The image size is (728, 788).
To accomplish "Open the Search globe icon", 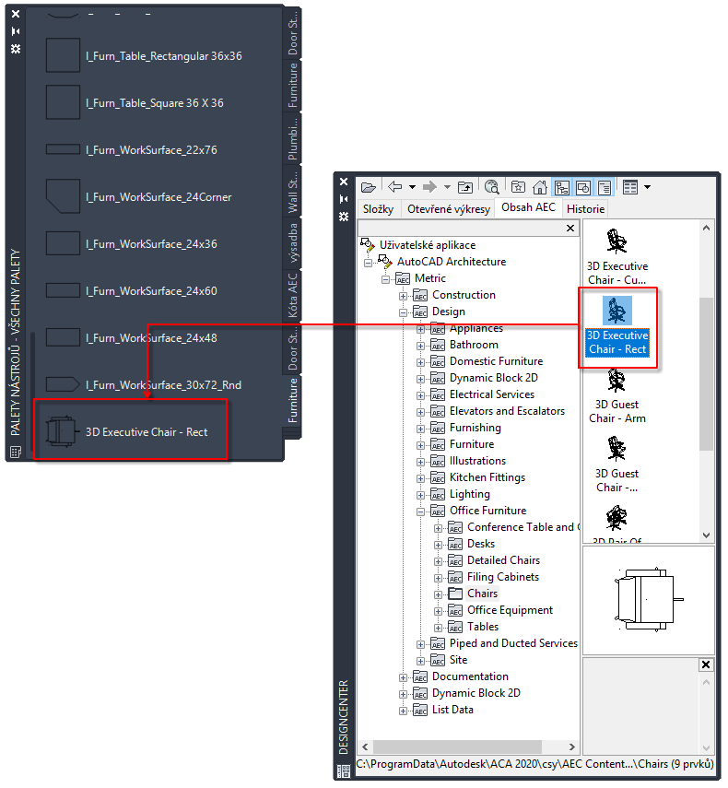I will (x=491, y=187).
